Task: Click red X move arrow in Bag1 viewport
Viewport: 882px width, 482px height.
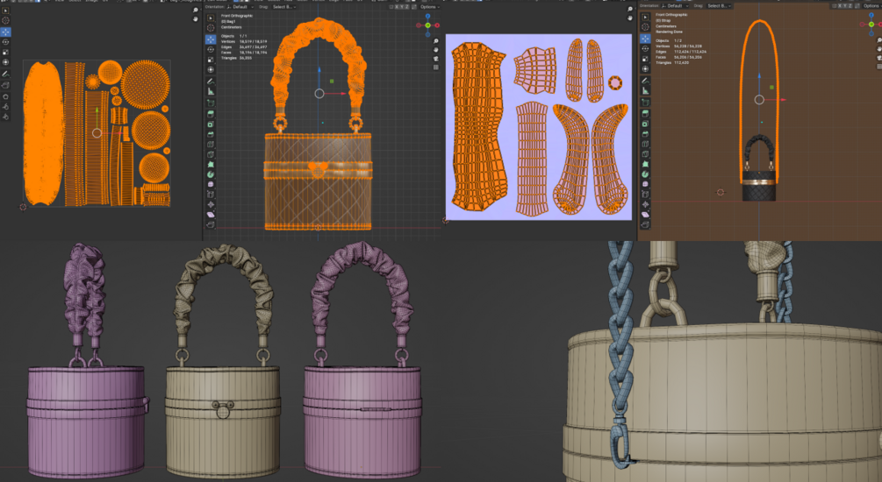Action: click(342, 93)
